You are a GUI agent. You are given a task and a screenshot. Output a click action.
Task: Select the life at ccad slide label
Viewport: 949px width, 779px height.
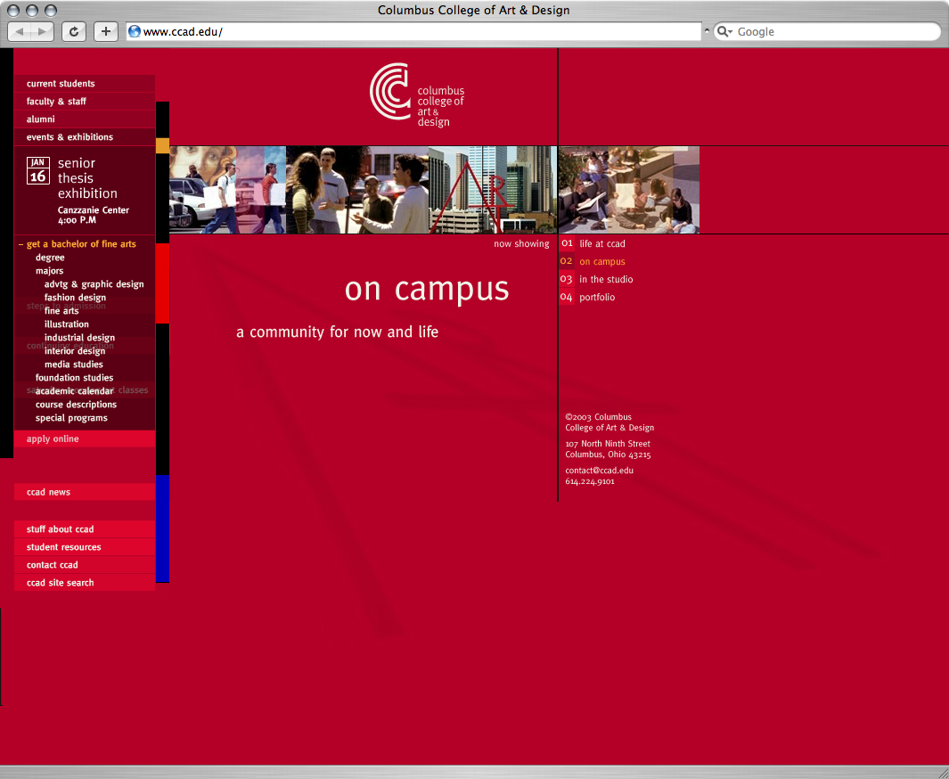(602, 244)
